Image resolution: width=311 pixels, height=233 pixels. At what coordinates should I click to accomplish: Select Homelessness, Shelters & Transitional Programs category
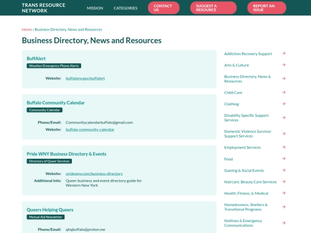coord(246,207)
